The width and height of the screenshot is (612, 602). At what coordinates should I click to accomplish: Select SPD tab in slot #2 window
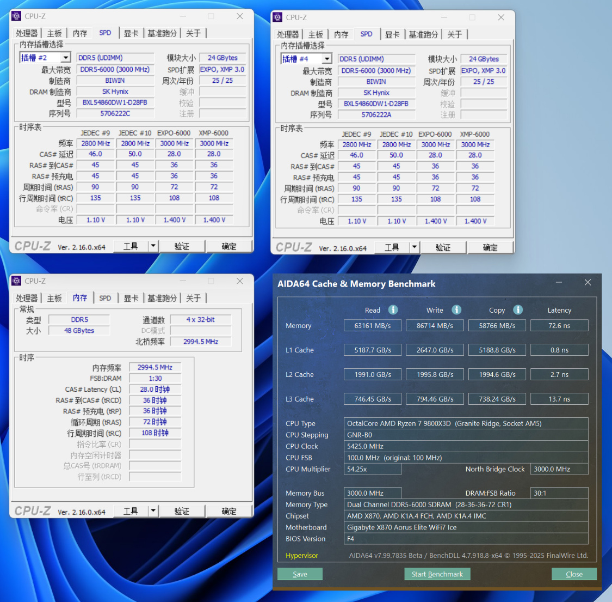point(105,33)
